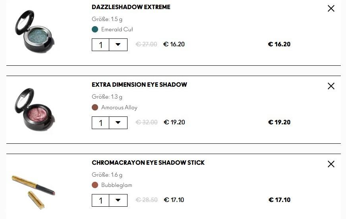
Task: Click the Amorous Alloy shade name
Action: click(119, 107)
